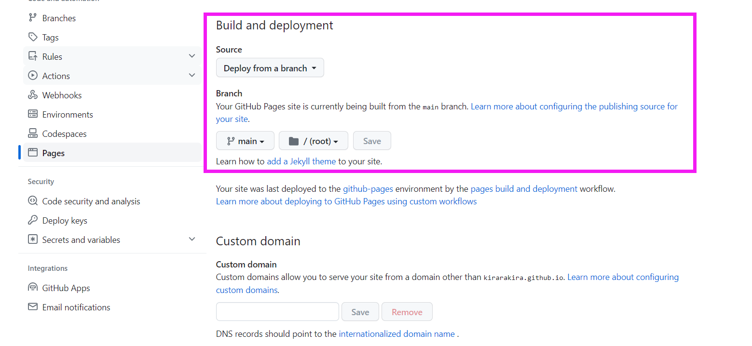Click the Actions play-circle icon

(33, 76)
